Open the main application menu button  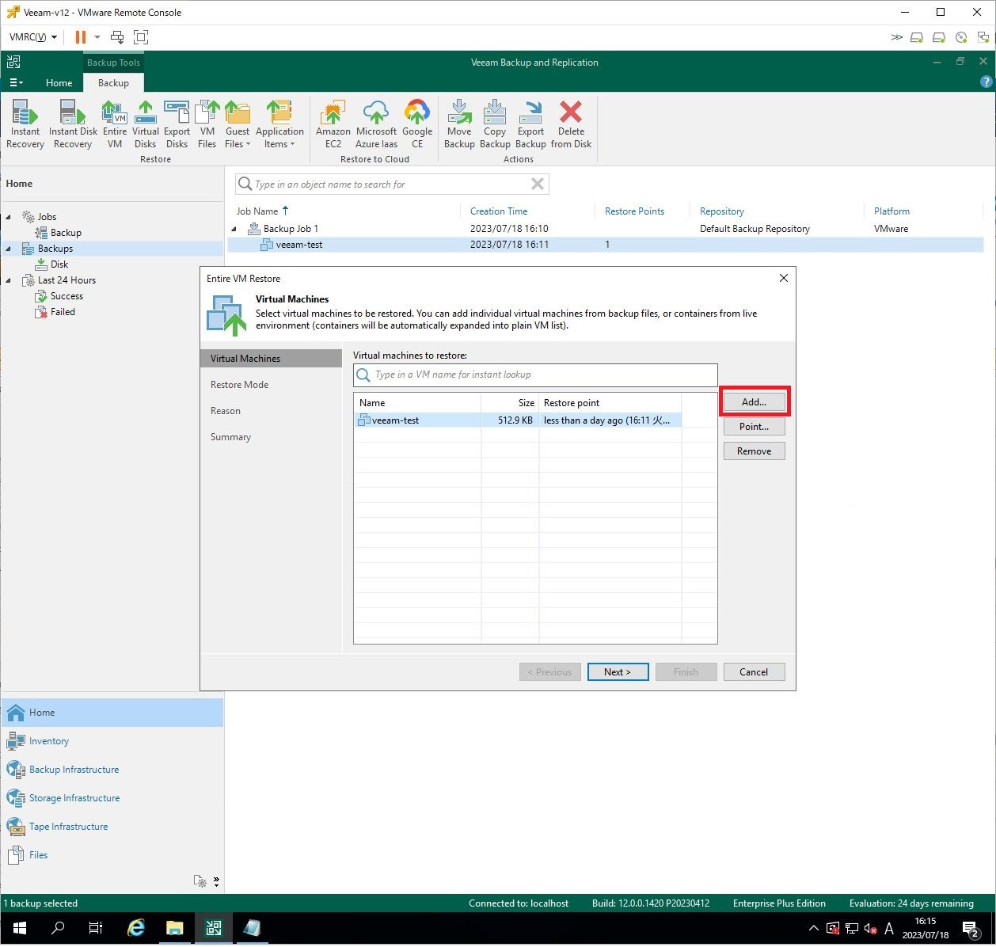(x=16, y=82)
